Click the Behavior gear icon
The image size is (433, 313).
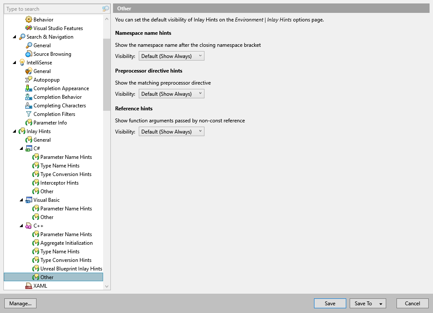coord(29,19)
